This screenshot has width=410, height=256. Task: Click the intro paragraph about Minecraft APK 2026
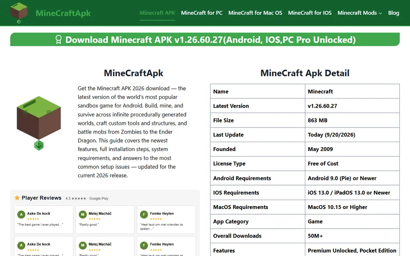click(x=132, y=132)
